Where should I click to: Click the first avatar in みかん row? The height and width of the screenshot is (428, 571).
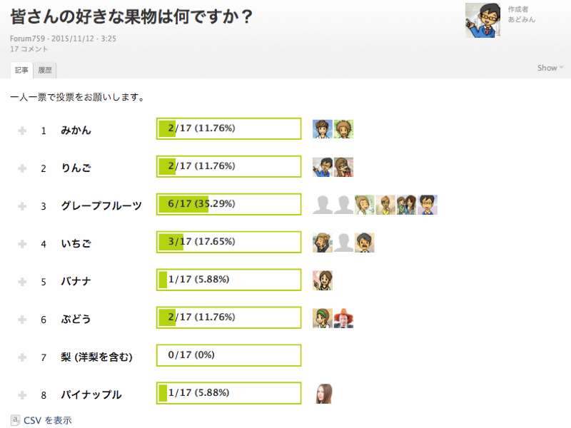click(x=323, y=129)
